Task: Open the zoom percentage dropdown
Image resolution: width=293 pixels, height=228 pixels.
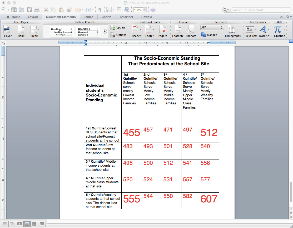Action: tap(145, 10)
